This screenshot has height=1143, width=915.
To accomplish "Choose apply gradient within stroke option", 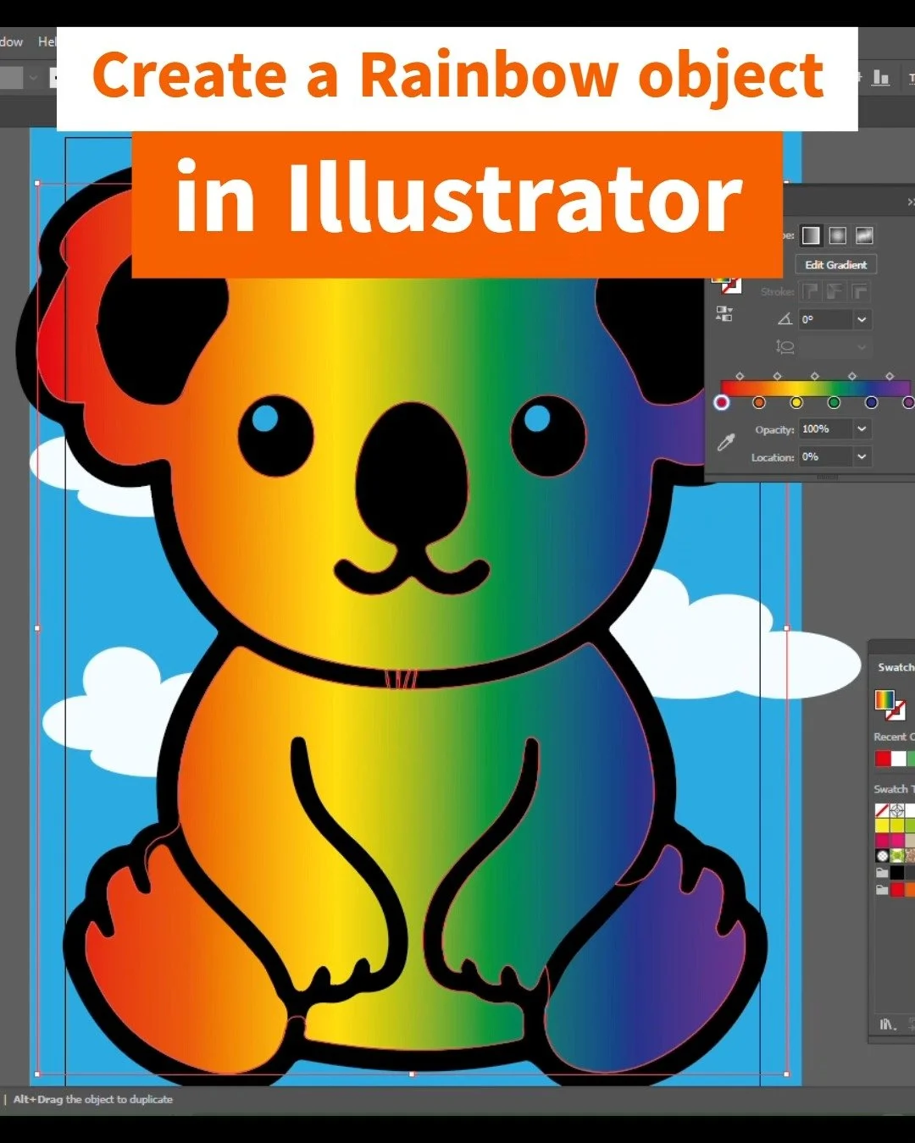I will (x=811, y=292).
